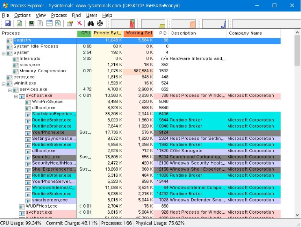Open System Information from the toolbar graph icon
Screen dimensions: 301x227
click(31, 24)
